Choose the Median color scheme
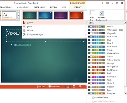127x103 pixels. tap(106, 87)
